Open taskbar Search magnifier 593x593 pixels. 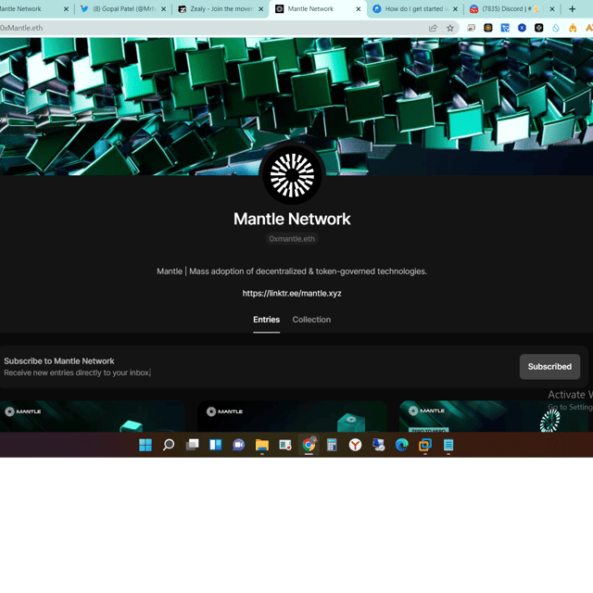(169, 445)
